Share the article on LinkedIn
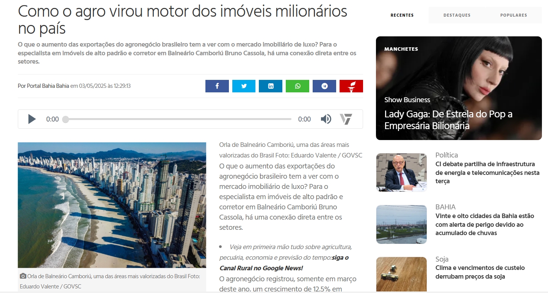The height and width of the screenshot is (293, 548). point(271,86)
